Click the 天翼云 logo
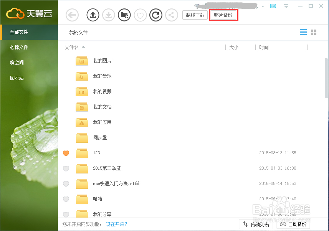 click(x=29, y=13)
